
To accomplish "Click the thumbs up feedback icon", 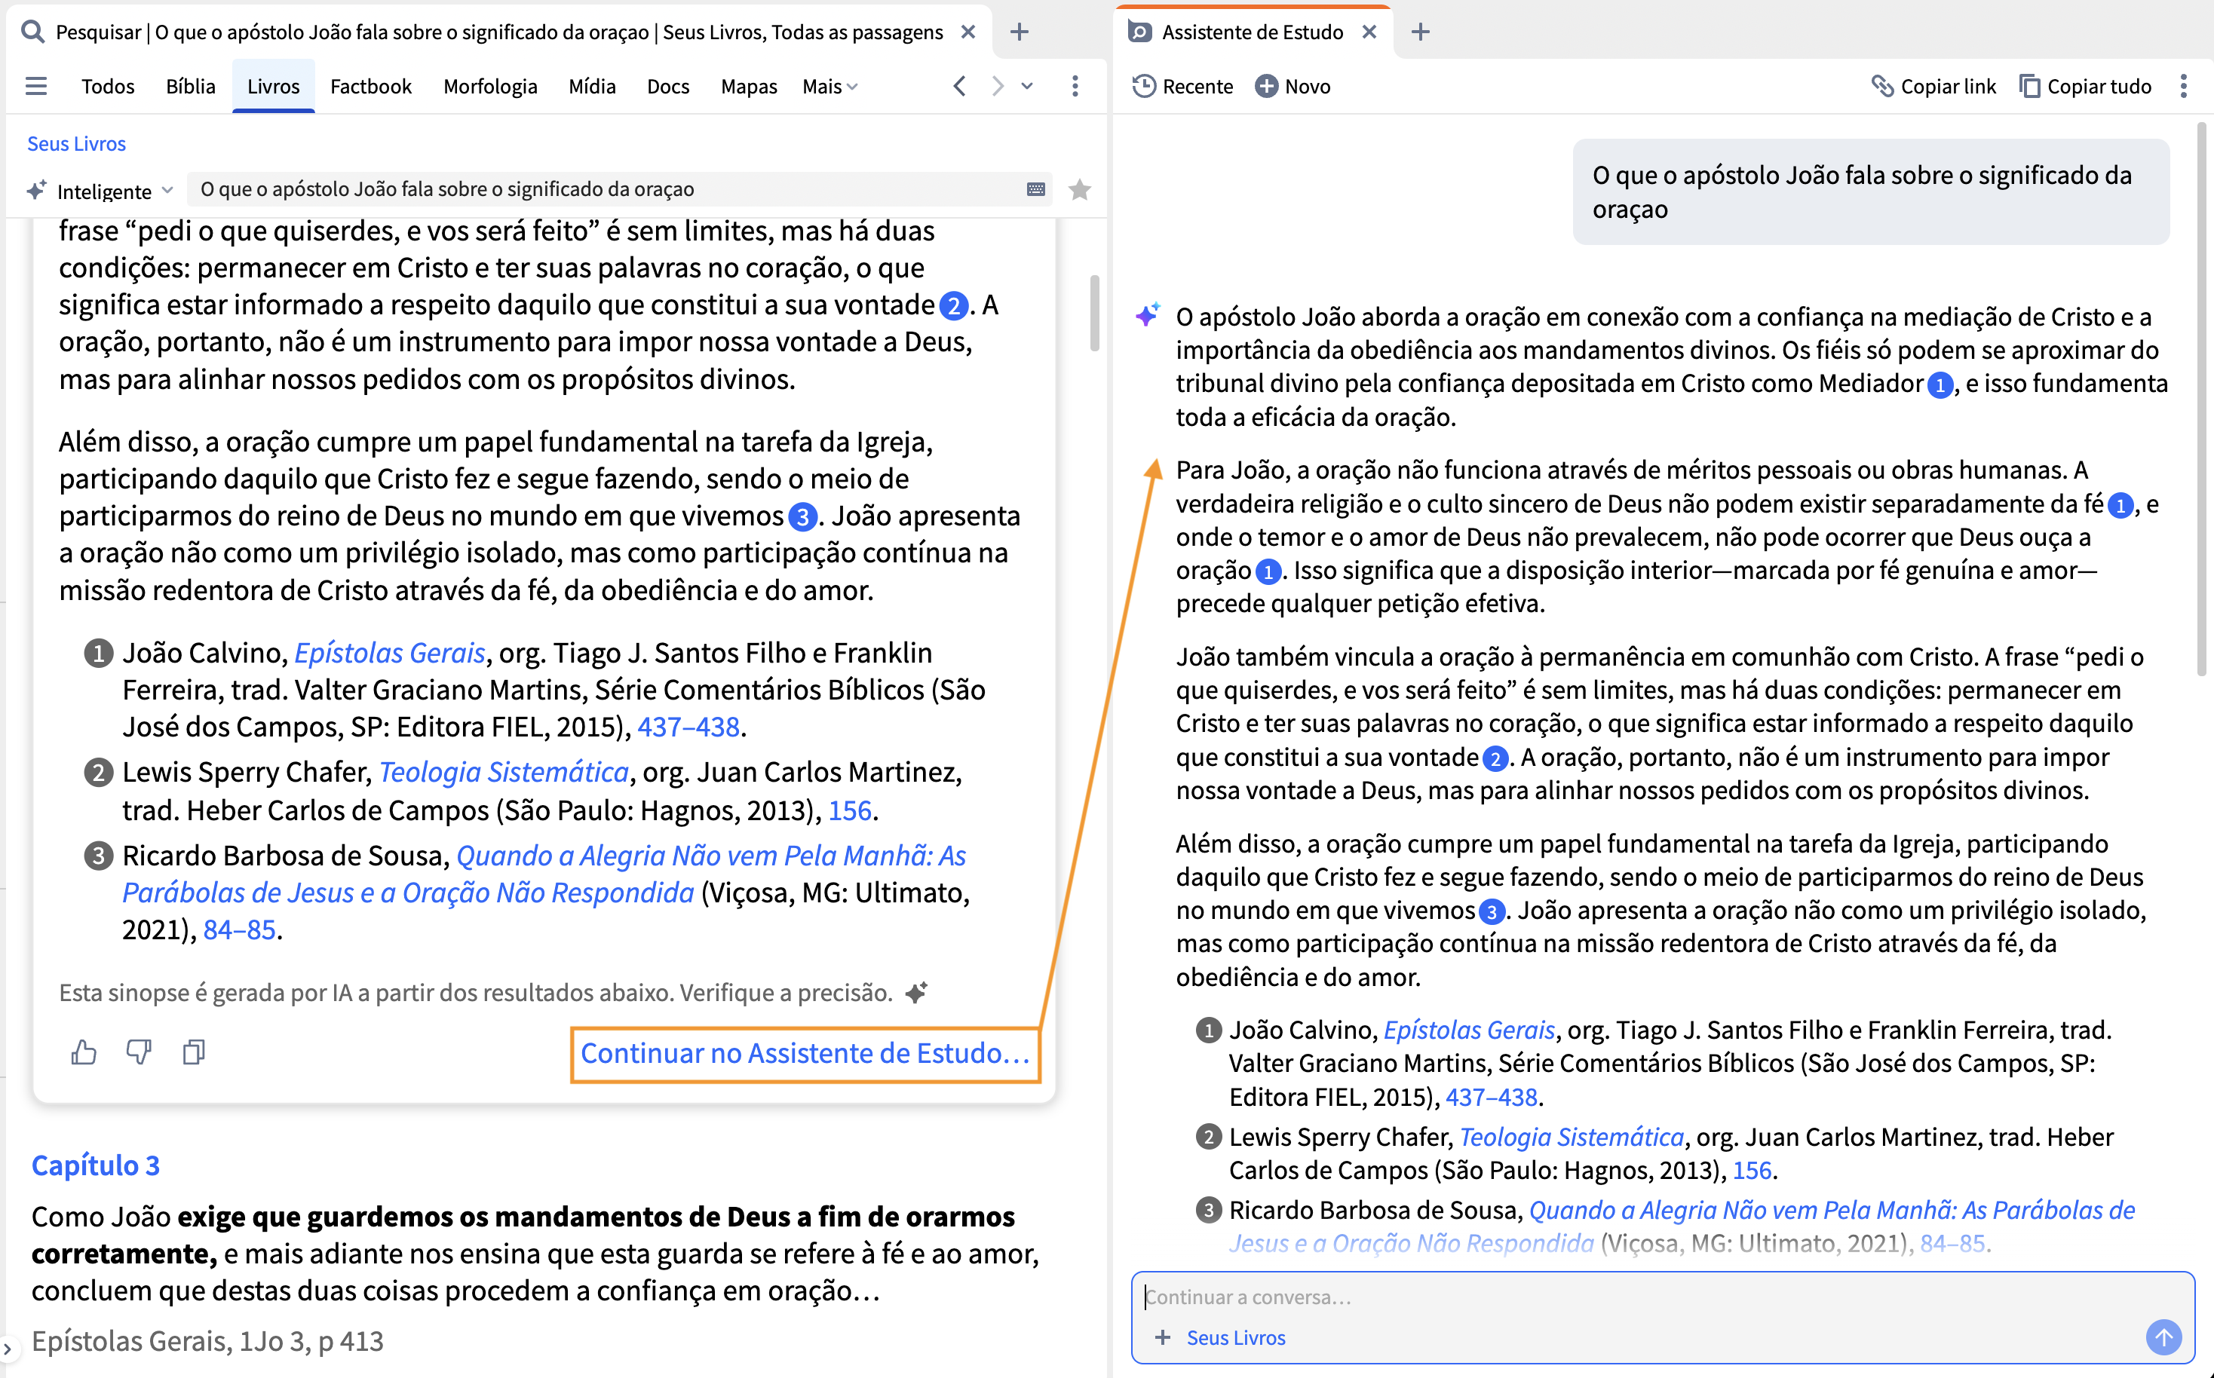I will coord(84,1052).
